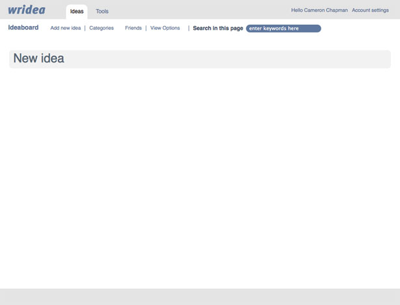This screenshot has height=305, width=400.
Task: Open View Options
Action: [165, 28]
